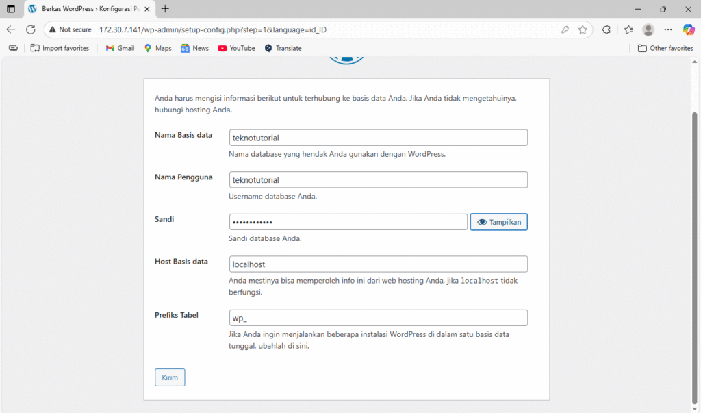Click the Nama Basis data label
The height and width of the screenshot is (413, 701).
183,135
